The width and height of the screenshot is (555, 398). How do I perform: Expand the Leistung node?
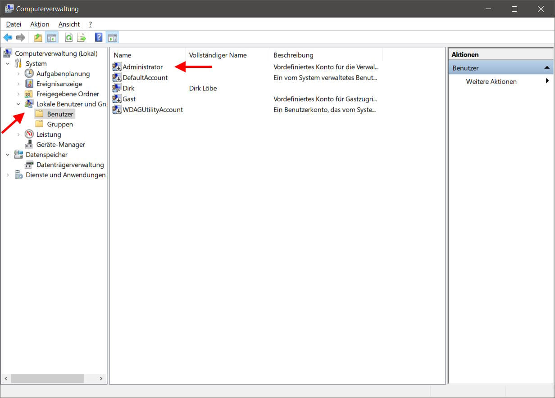tap(18, 134)
